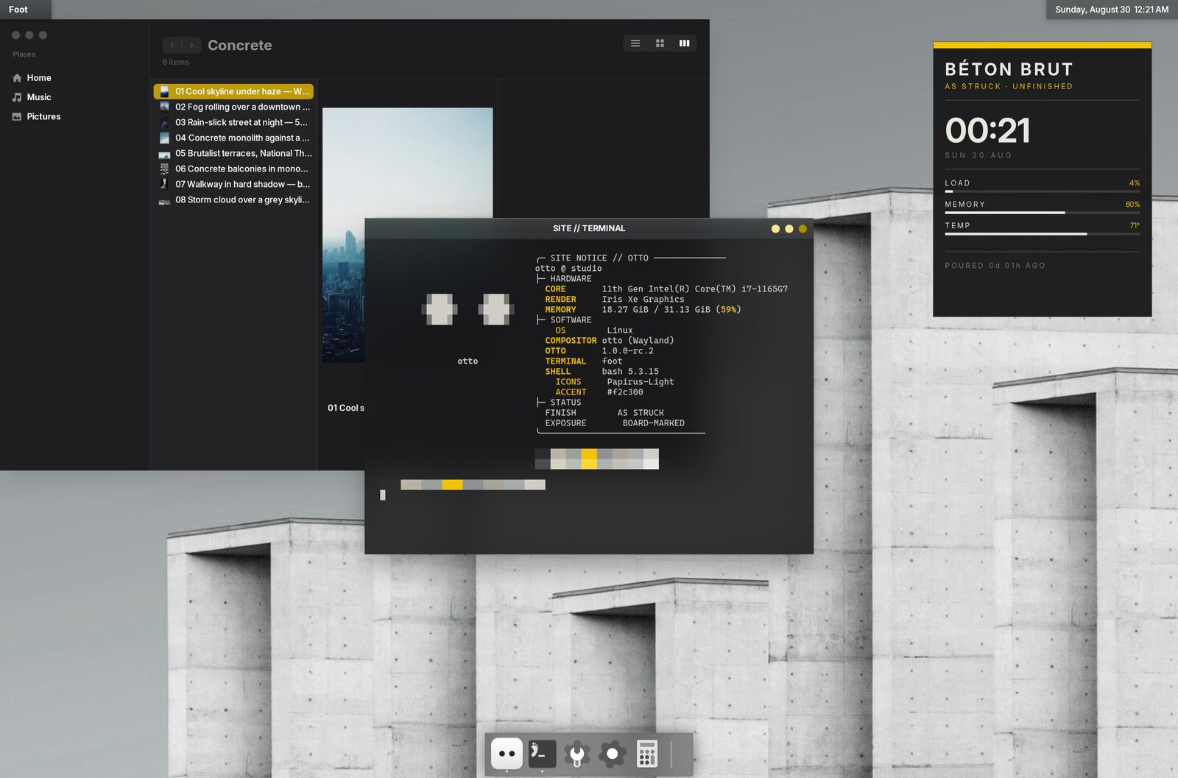
Task: Click the TEMP progress bar in widget
Action: 1042,234
